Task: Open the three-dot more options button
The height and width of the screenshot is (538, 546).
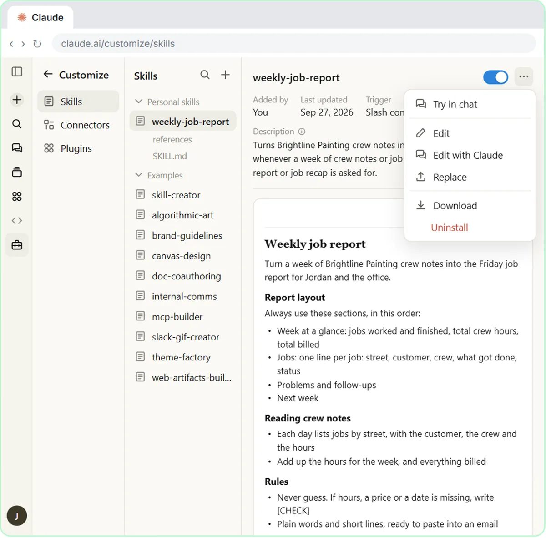Action: click(x=524, y=76)
